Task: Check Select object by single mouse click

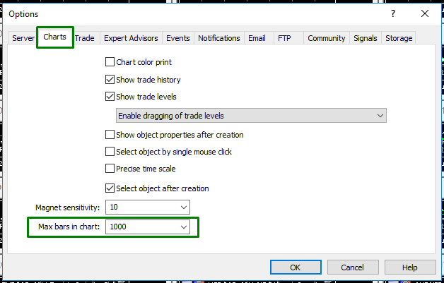Action: coord(110,152)
